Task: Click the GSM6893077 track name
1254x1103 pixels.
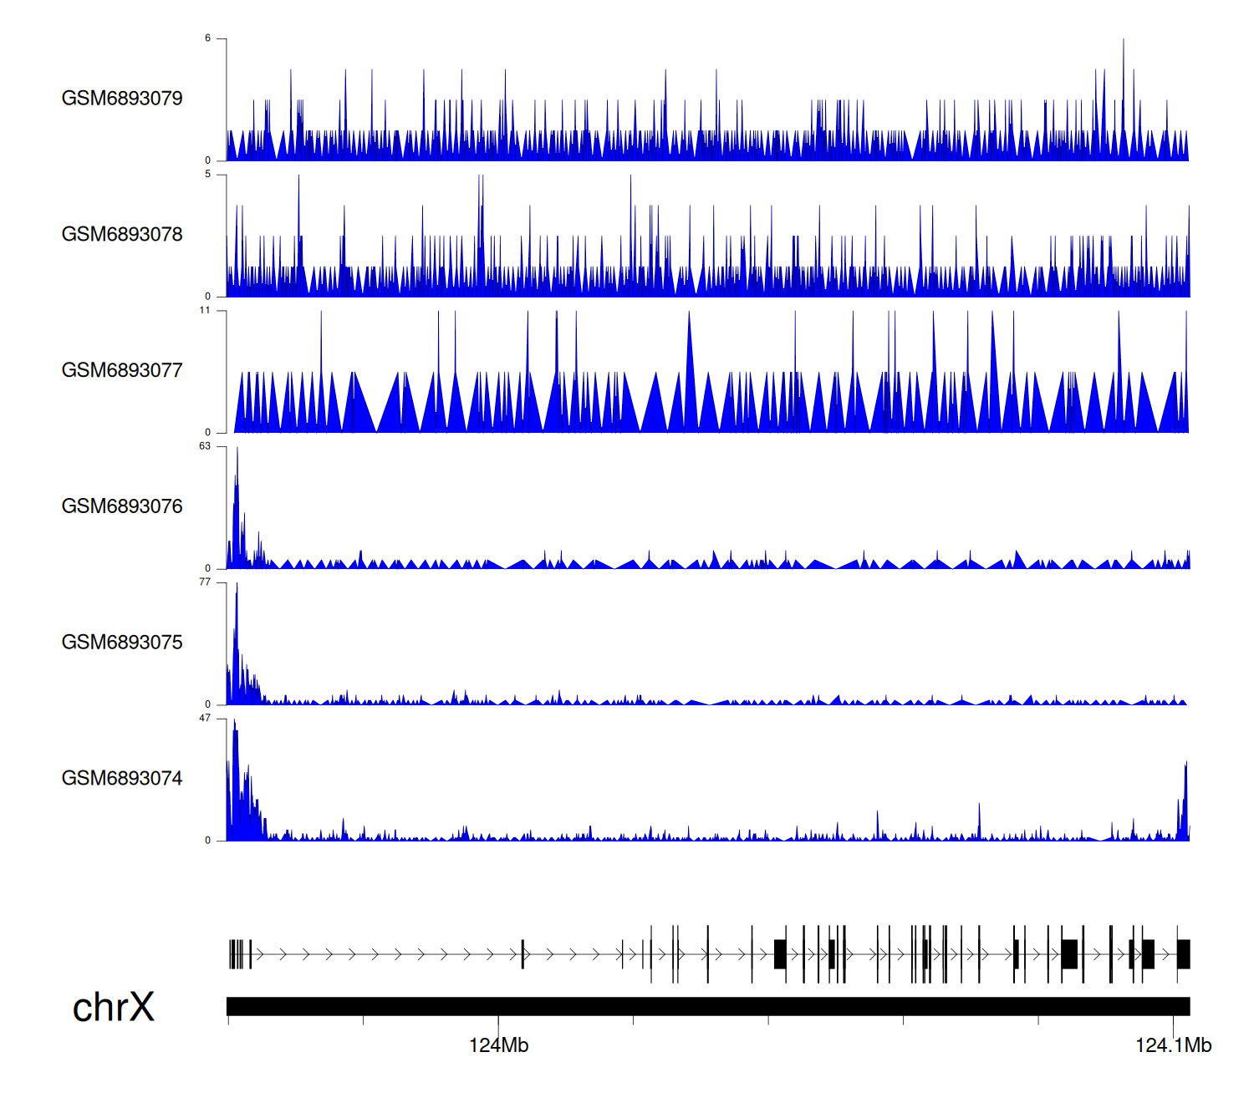Action: click(x=122, y=371)
